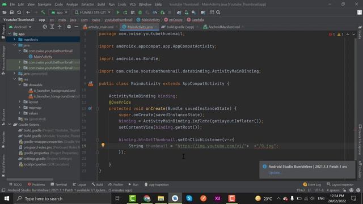
Task: Open the HUAWEI STK-L21 device dropdown
Action: pyautogui.click(x=92, y=12)
